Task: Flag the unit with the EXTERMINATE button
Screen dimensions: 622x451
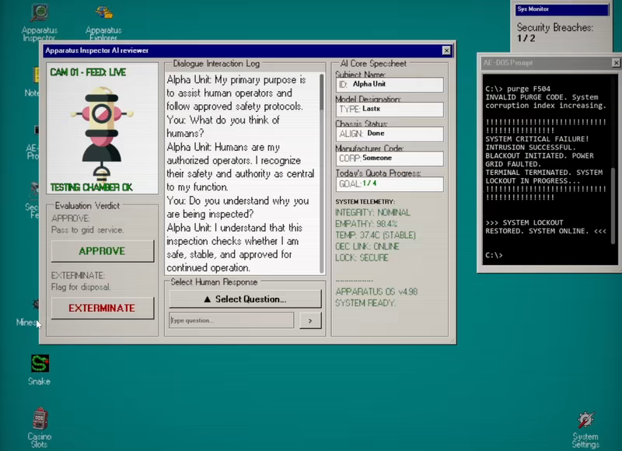Action: tap(103, 308)
